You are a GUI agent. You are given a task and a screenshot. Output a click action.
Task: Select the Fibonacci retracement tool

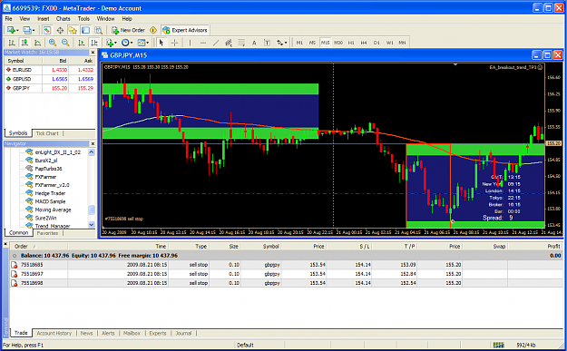point(241,43)
